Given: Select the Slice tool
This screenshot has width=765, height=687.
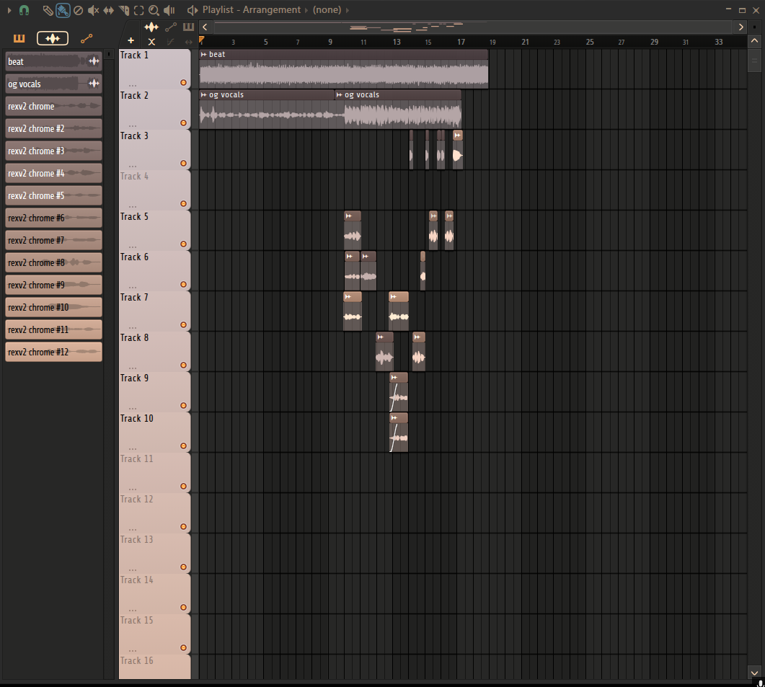Looking at the screenshot, I should pyautogui.click(x=124, y=10).
